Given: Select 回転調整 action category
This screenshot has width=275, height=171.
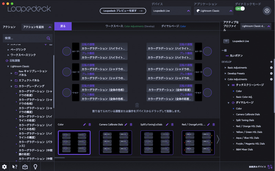Looking at the screenshot, I should pyautogui.click(x=15, y=61).
